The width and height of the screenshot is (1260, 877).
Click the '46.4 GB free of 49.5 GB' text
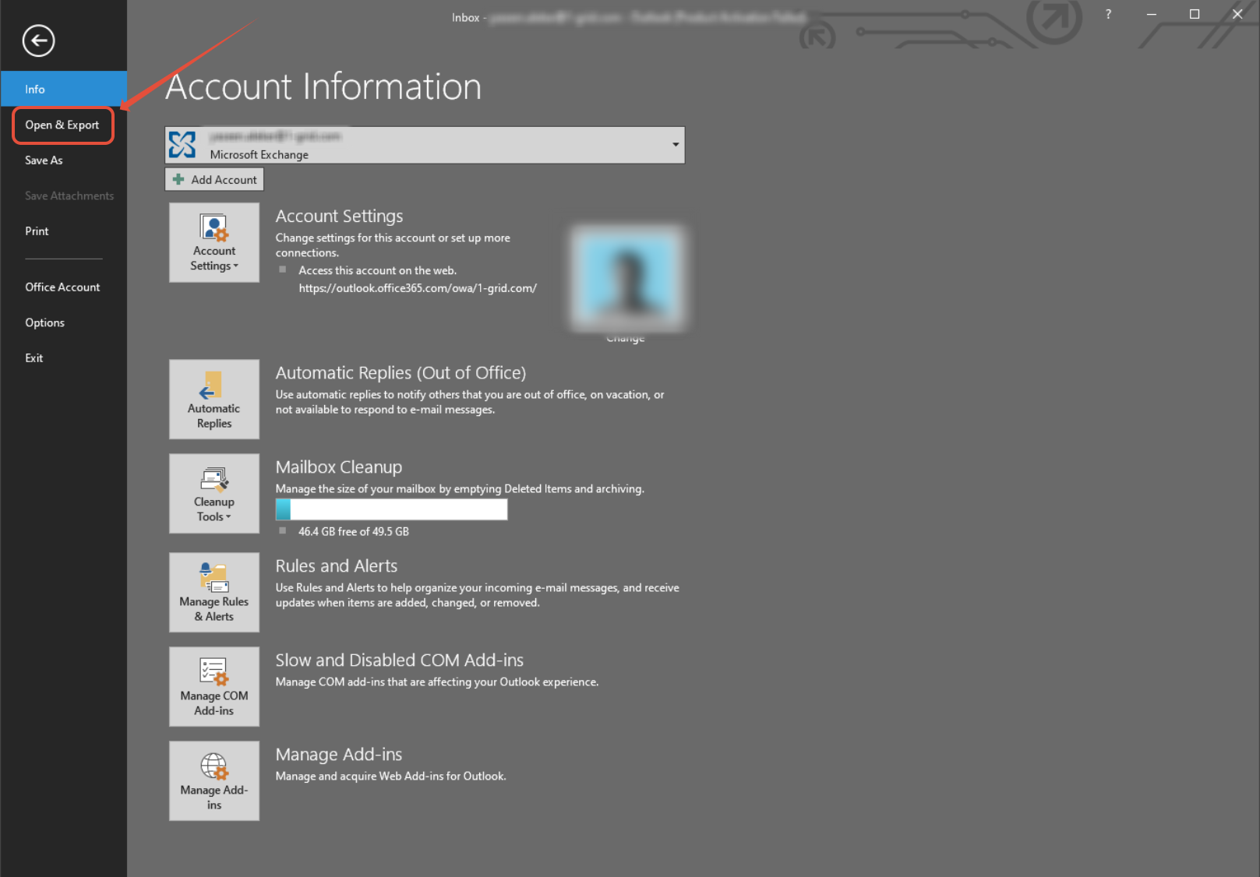(x=354, y=532)
